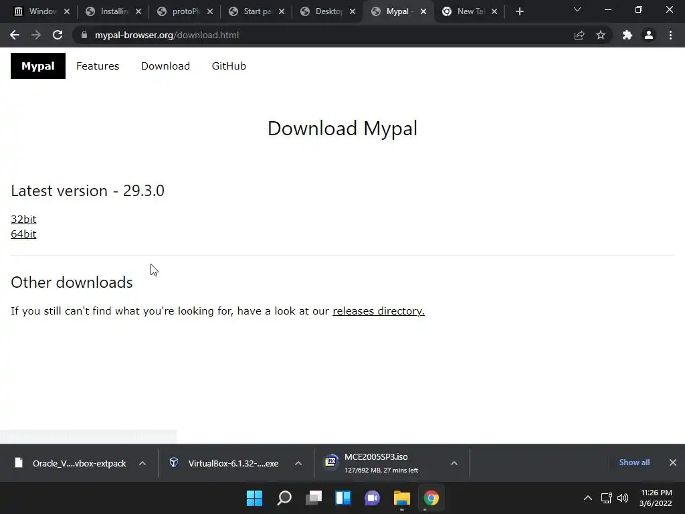This screenshot has height=514, width=685.
Task: Expand options for VirtualBox exe download
Action: click(298, 463)
